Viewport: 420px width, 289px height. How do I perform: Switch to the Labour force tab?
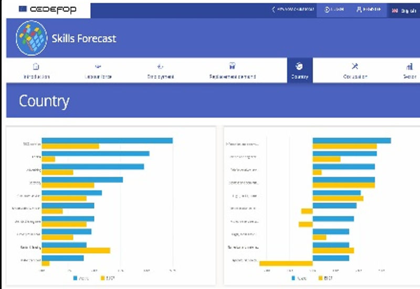pos(98,71)
